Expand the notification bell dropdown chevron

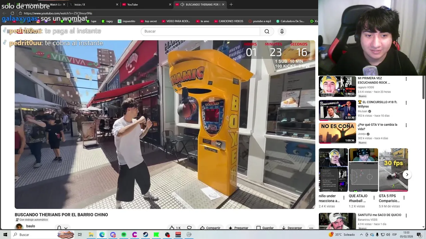click(x=66, y=228)
